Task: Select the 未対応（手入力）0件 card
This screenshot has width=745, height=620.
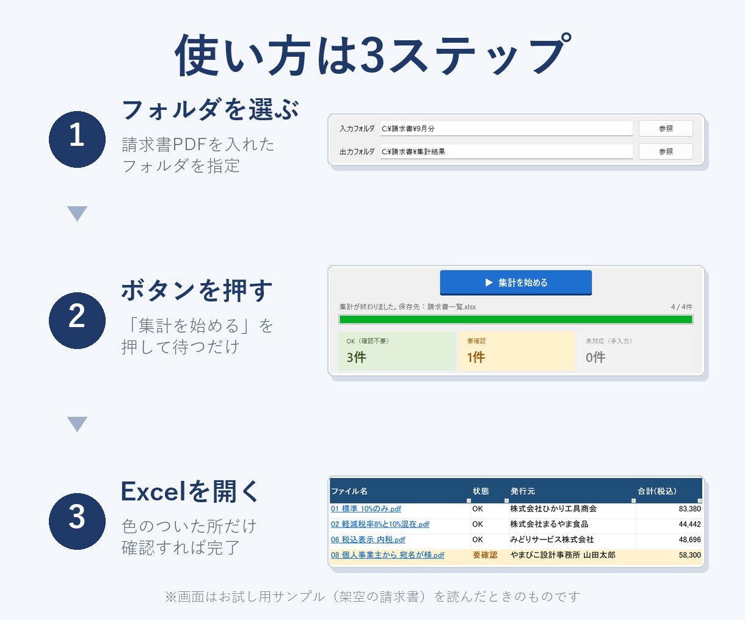Action: click(x=636, y=351)
